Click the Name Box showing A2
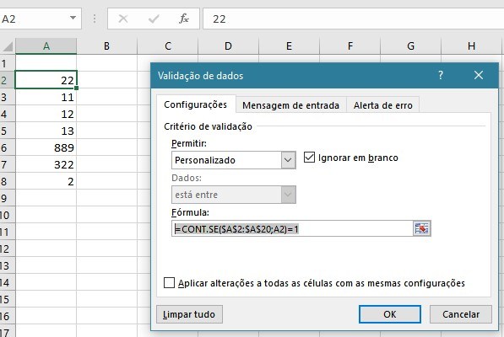This screenshot has height=337, width=504. pyautogui.click(x=34, y=19)
